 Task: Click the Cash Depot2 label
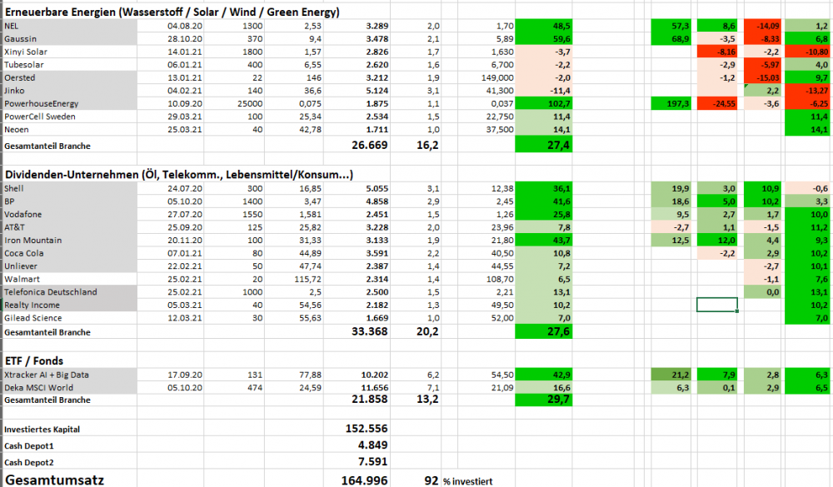29,462
